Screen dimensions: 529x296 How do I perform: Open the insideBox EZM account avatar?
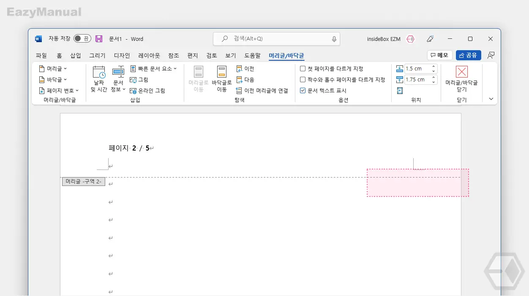(410, 39)
